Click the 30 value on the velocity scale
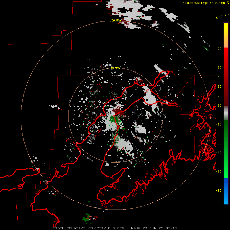This screenshot has width=230, height=230. click(x=220, y=87)
